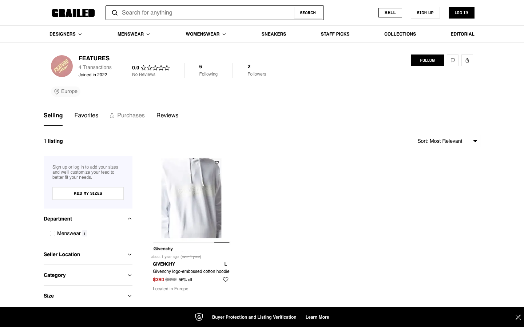
Task: Open Givenchy logo-embossed cotton hoodie title
Action: (191, 271)
